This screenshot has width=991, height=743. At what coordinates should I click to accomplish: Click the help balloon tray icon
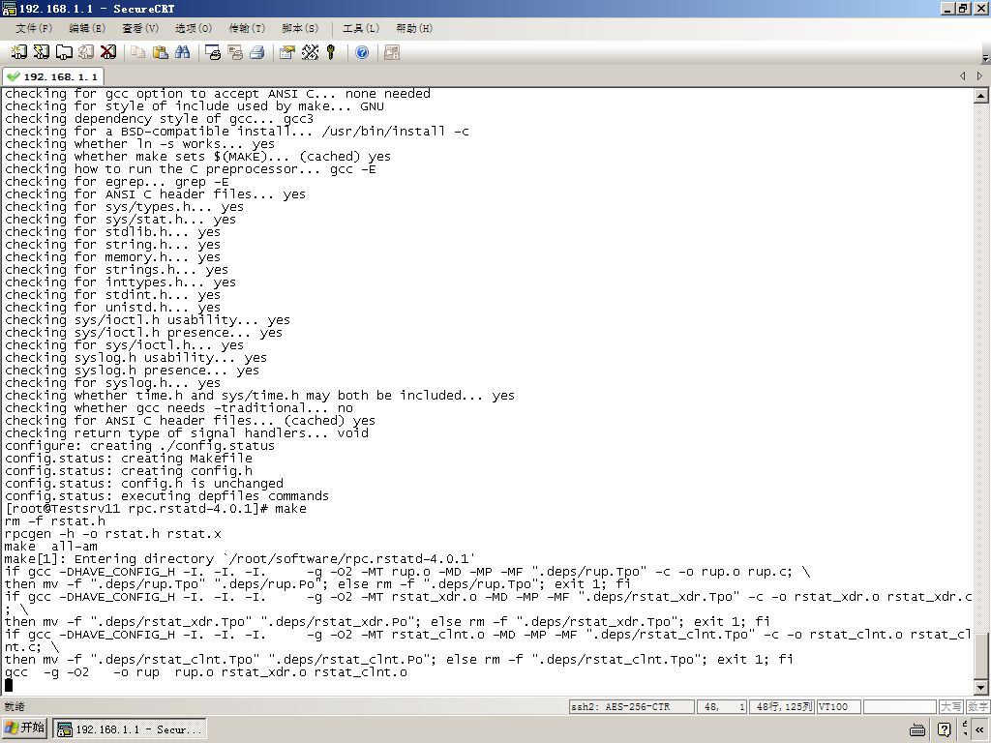[944, 729]
